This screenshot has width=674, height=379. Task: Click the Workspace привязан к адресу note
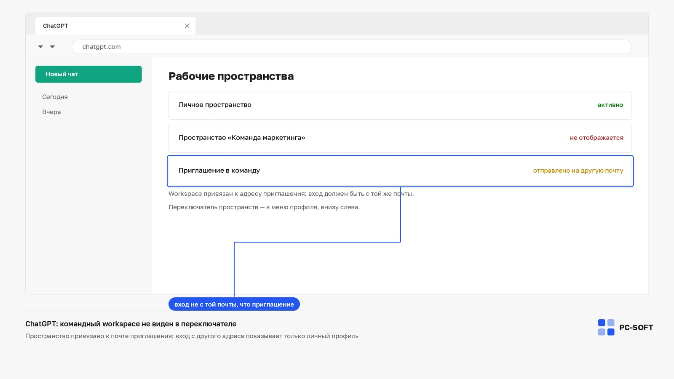(x=291, y=194)
